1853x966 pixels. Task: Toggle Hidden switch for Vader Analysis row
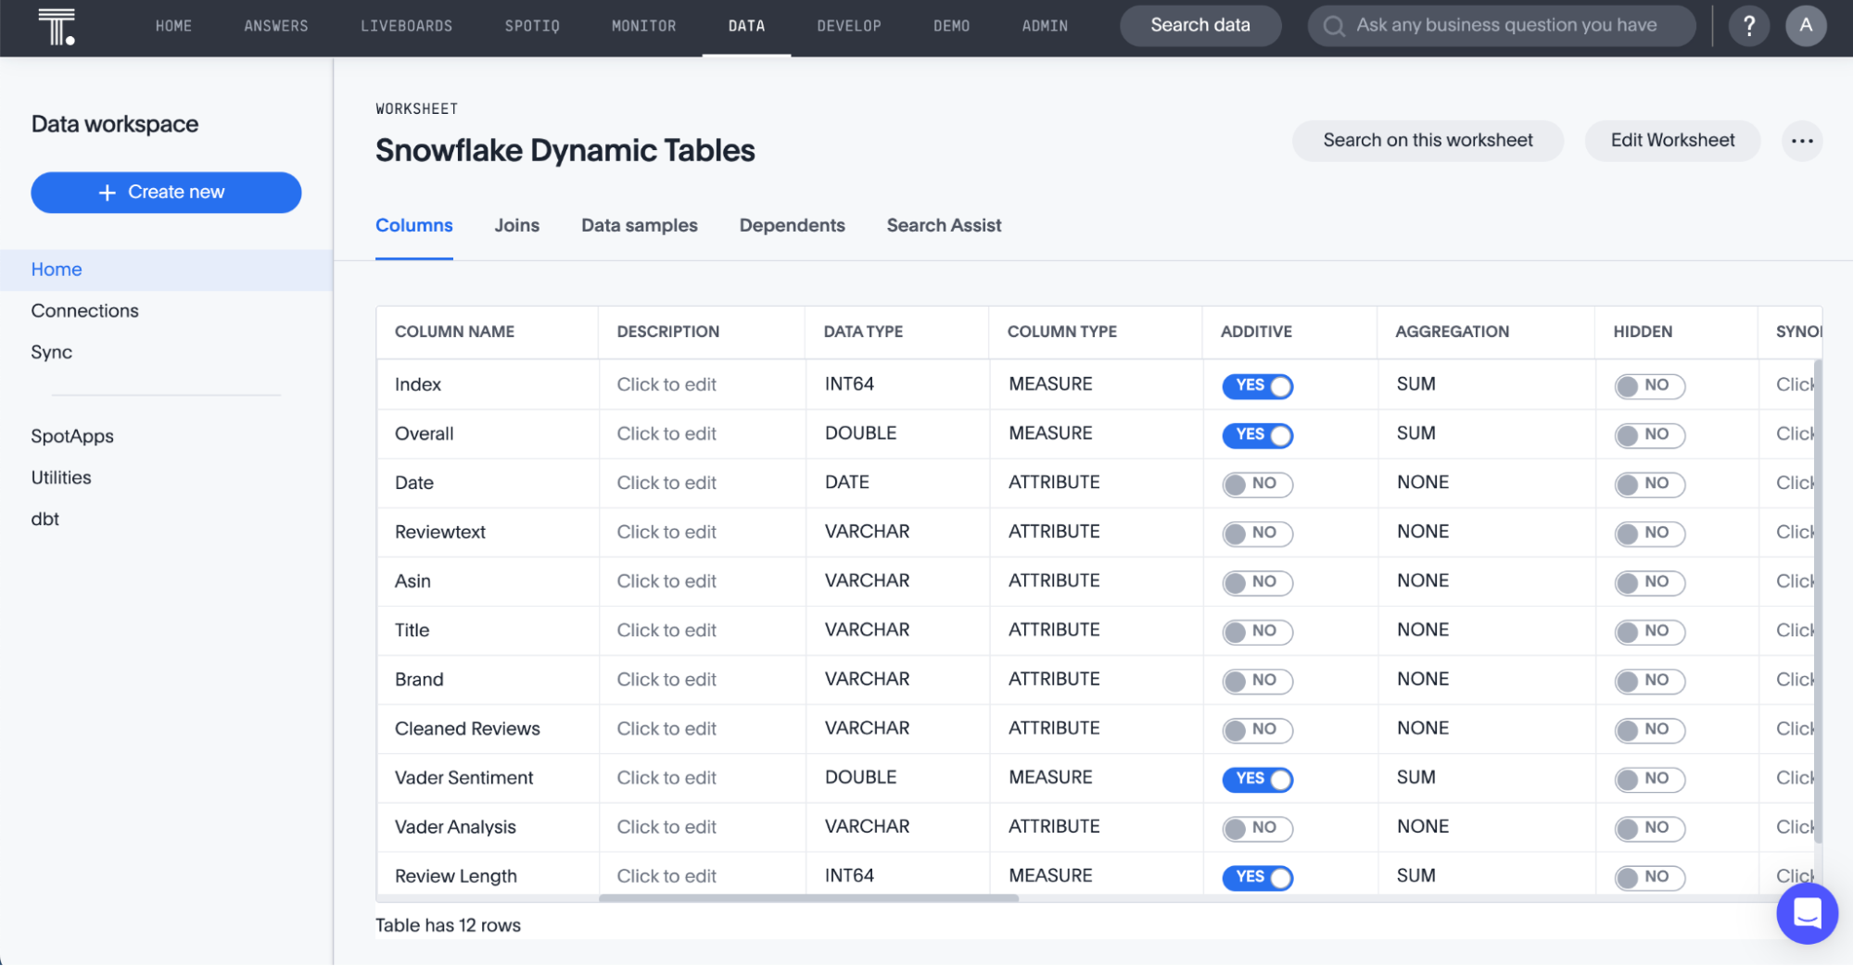point(1649,828)
